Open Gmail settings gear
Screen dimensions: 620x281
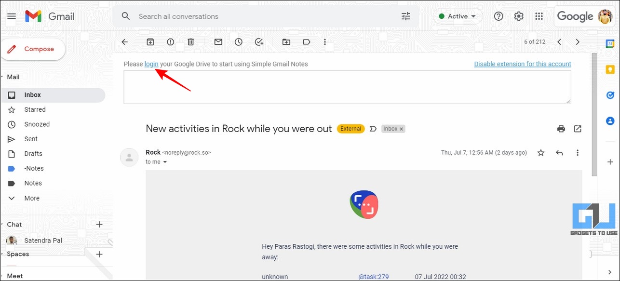point(519,16)
